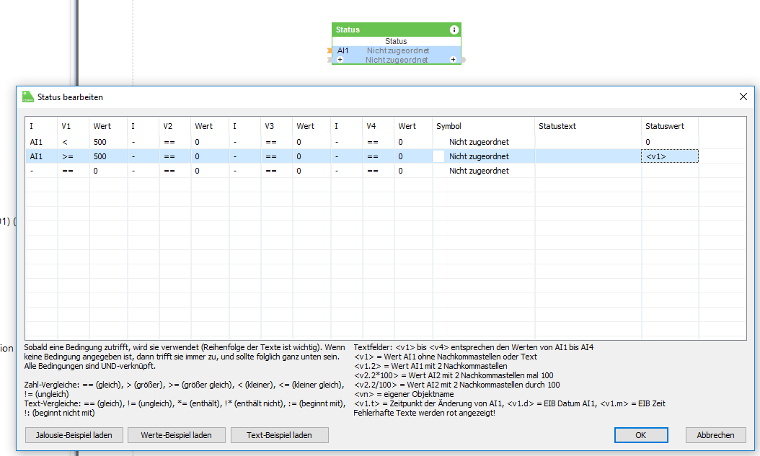Click 'Nicht zugeordnet' symbol in first row
The height and width of the screenshot is (456, 760).
(x=479, y=142)
